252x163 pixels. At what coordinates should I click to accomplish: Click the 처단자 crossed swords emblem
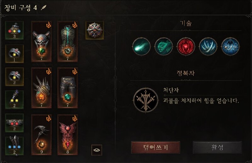click(146, 100)
